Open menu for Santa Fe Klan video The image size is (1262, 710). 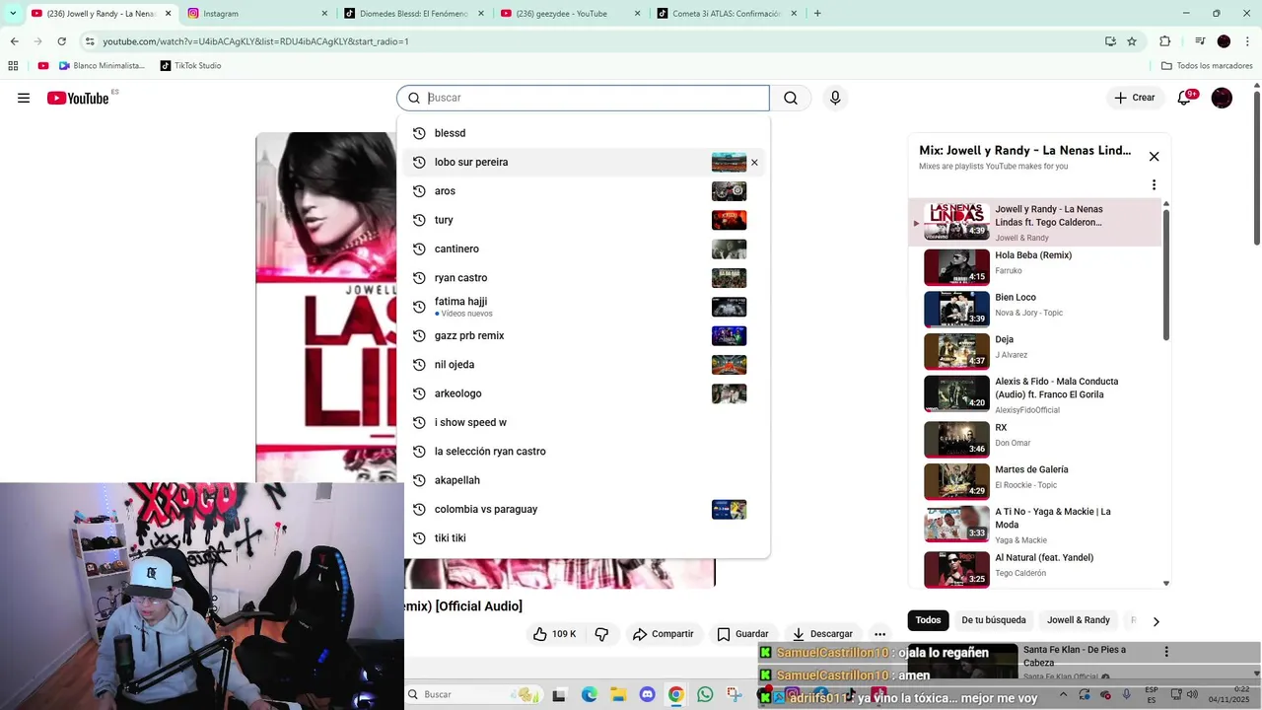(1166, 652)
